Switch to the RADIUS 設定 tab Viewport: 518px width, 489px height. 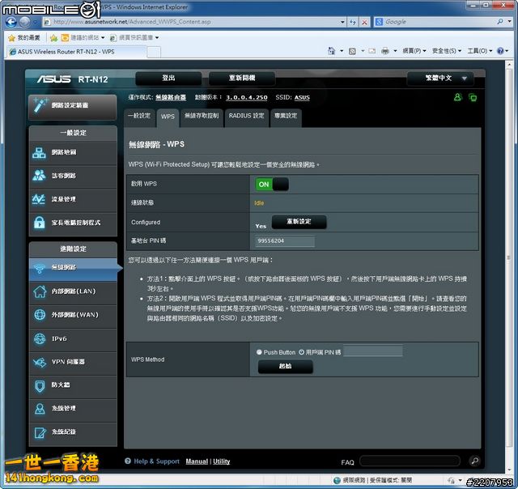click(246, 116)
